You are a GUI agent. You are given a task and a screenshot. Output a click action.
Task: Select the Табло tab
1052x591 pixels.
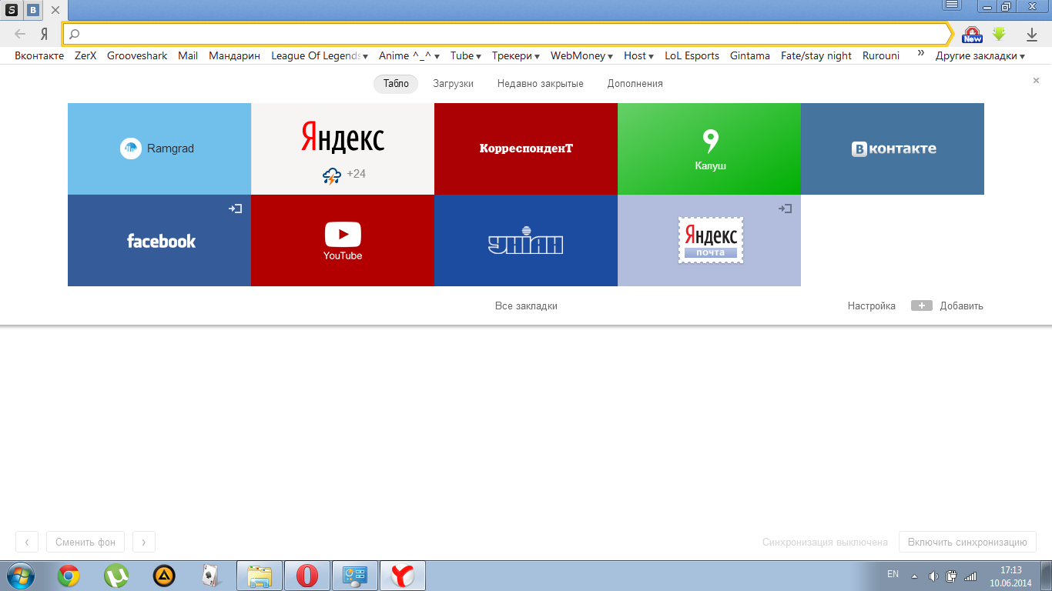coord(396,84)
